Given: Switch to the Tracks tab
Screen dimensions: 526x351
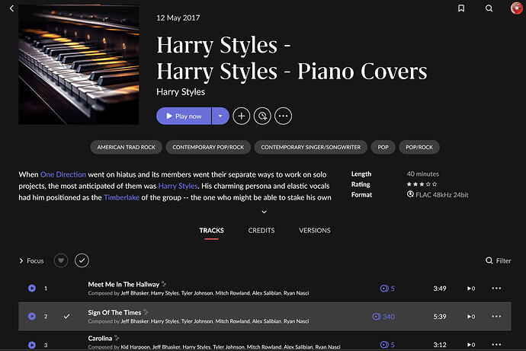Looking at the screenshot, I should click(211, 231).
